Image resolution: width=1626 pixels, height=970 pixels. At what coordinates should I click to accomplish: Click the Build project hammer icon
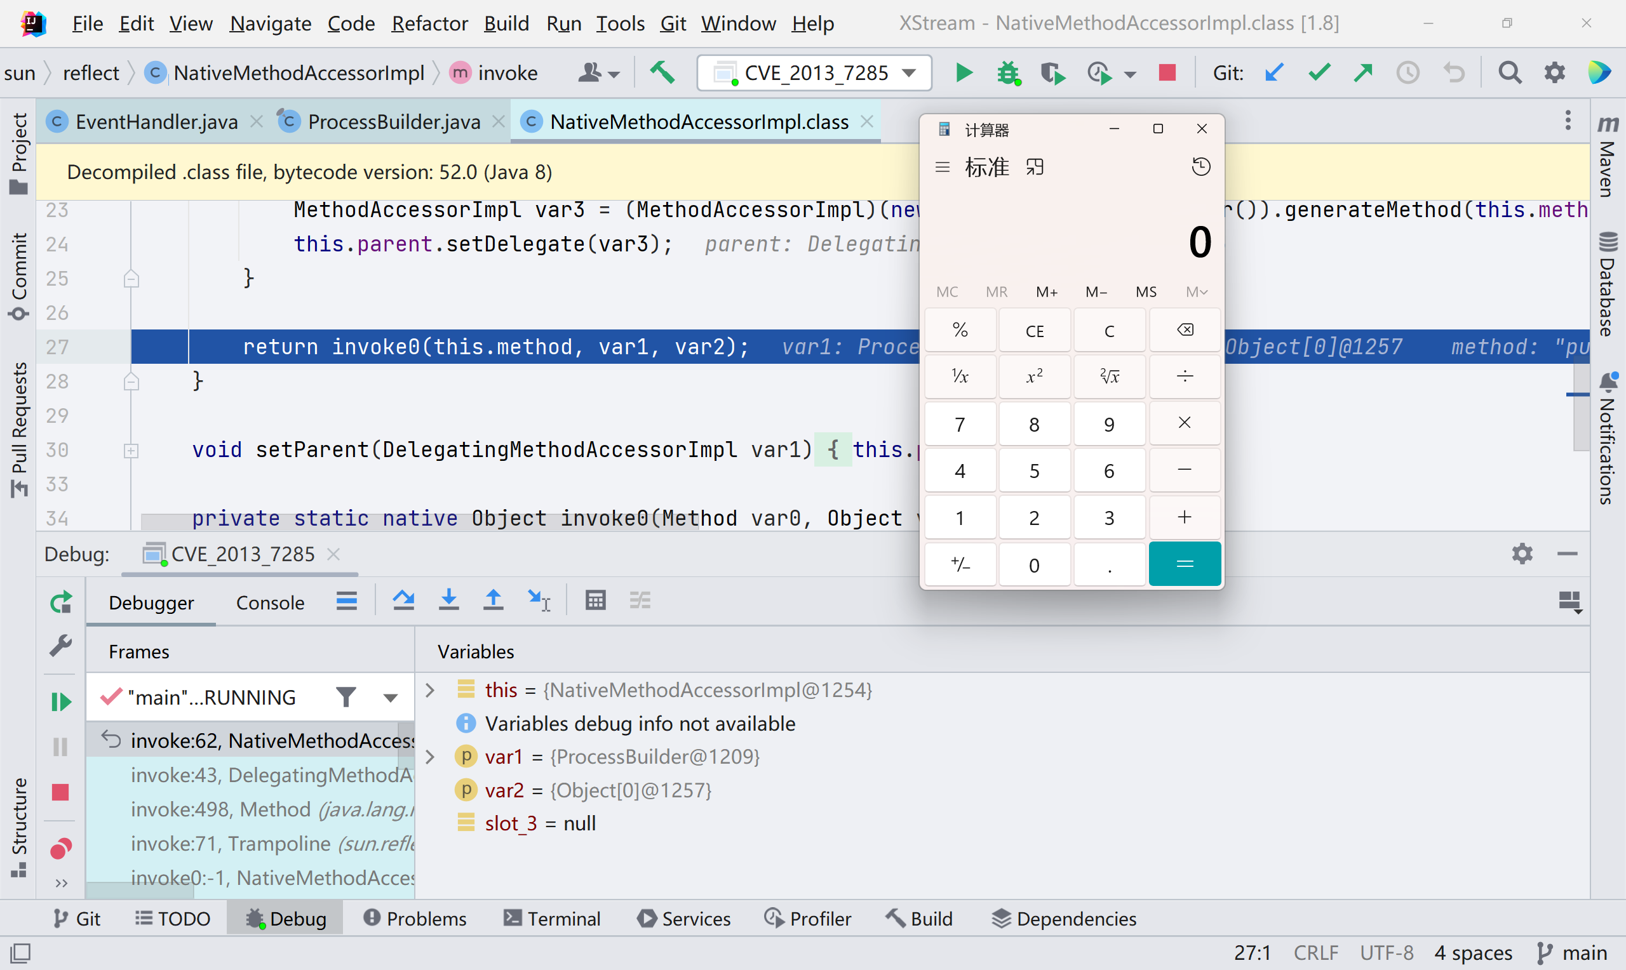point(662,72)
